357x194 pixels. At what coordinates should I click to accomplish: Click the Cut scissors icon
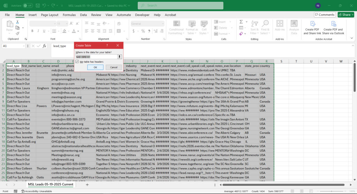click(17, 22)
